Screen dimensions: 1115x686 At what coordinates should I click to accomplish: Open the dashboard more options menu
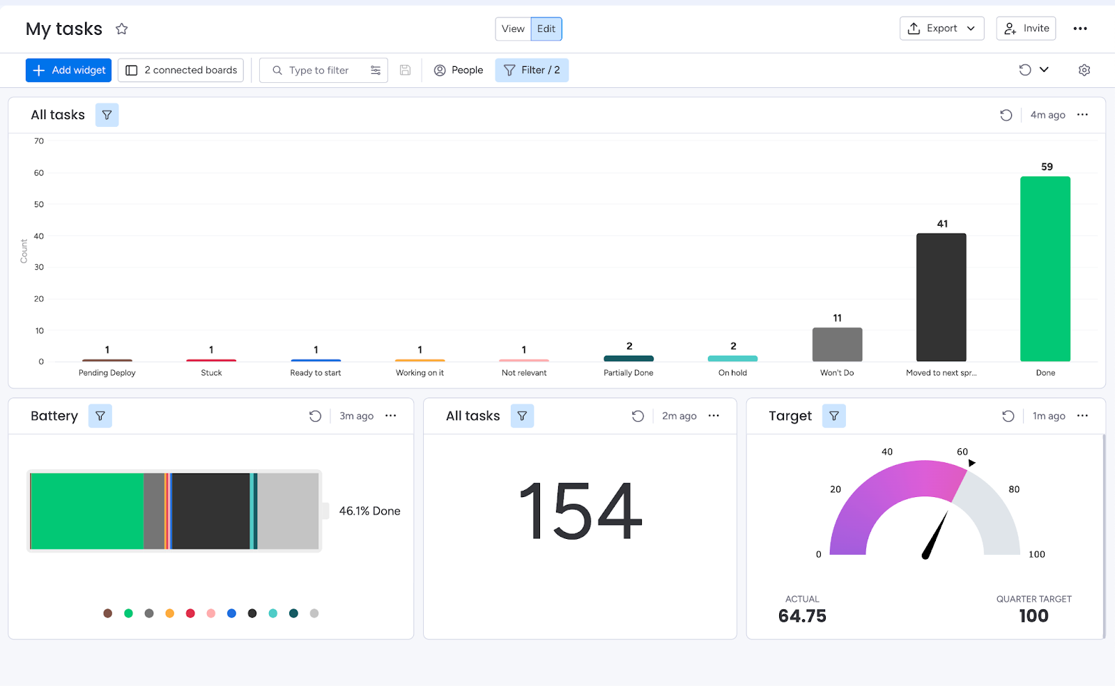[x=1080, y=29]
